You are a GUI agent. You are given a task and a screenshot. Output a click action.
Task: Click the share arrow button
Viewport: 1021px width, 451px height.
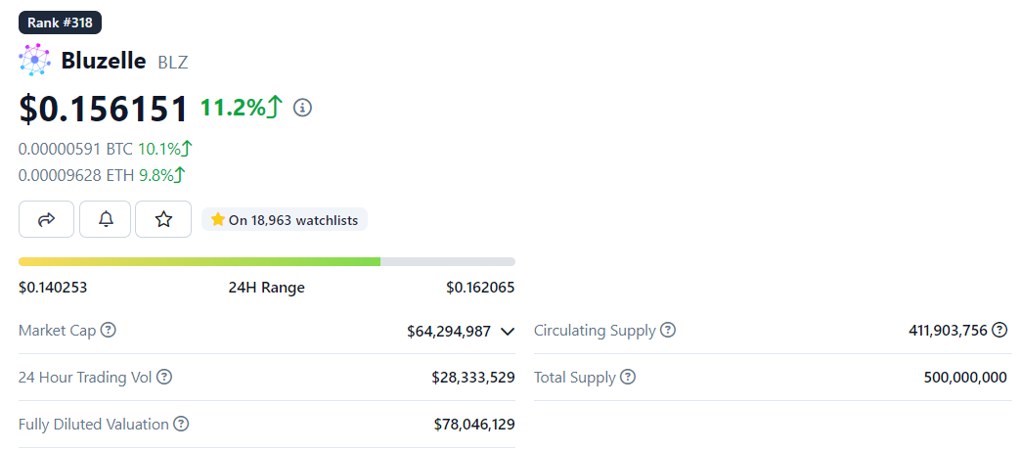point(46,219)
